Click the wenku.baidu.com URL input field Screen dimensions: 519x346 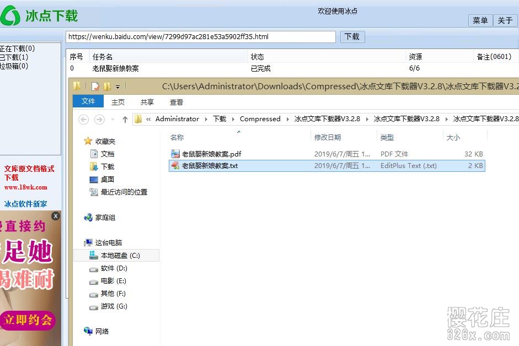pos(201,37)
